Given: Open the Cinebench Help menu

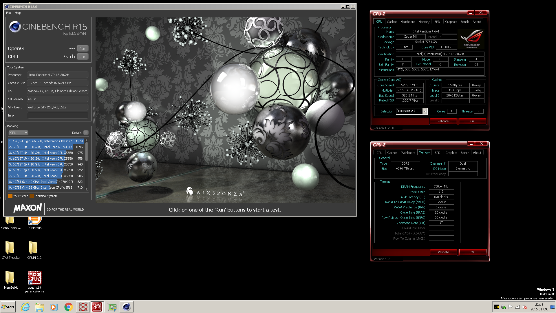Looking at the screenshot, I should pos(18,13).
